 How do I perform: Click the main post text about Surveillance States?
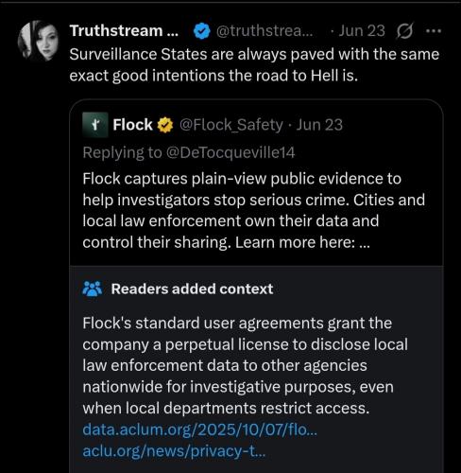click(x=254, y=65)
